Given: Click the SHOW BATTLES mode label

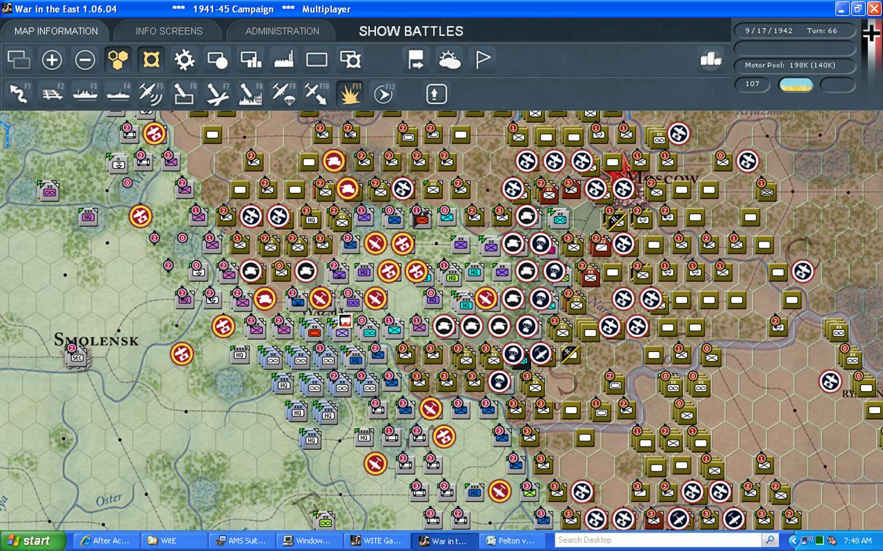Looking at the screenshot, I should click(411, 31).
